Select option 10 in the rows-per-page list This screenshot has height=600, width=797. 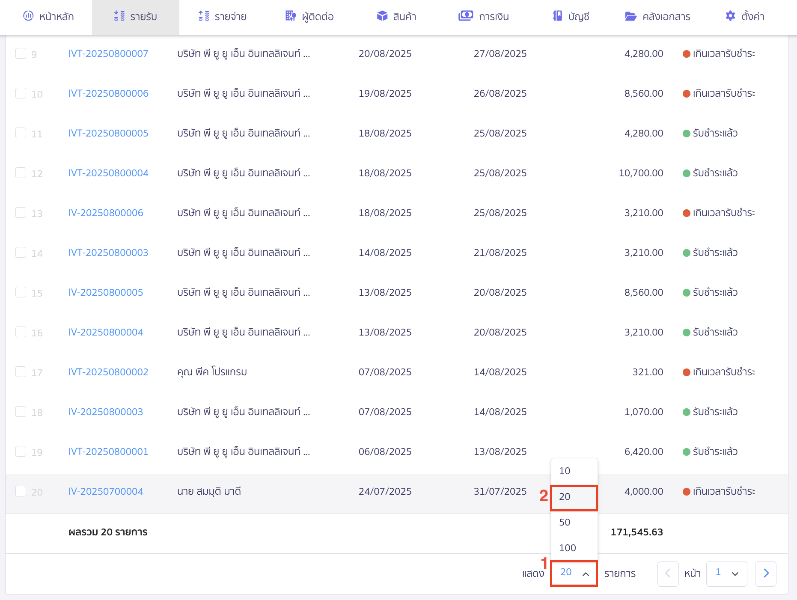coord(565,471)
